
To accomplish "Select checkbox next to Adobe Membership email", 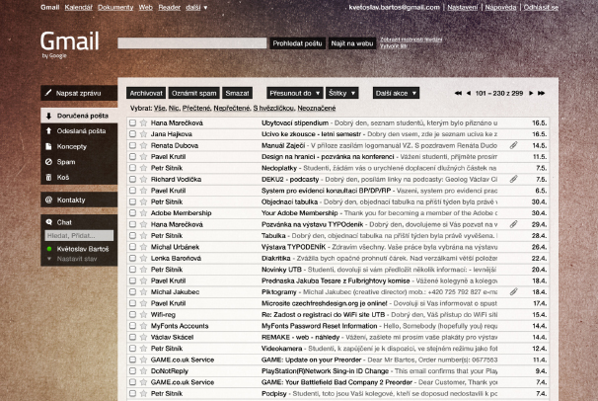I will [131, 212].
